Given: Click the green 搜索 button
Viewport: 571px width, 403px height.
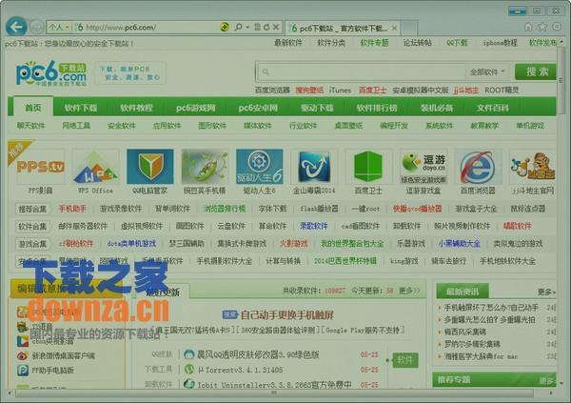Looking at the screenshot, I should click(535, 71).
